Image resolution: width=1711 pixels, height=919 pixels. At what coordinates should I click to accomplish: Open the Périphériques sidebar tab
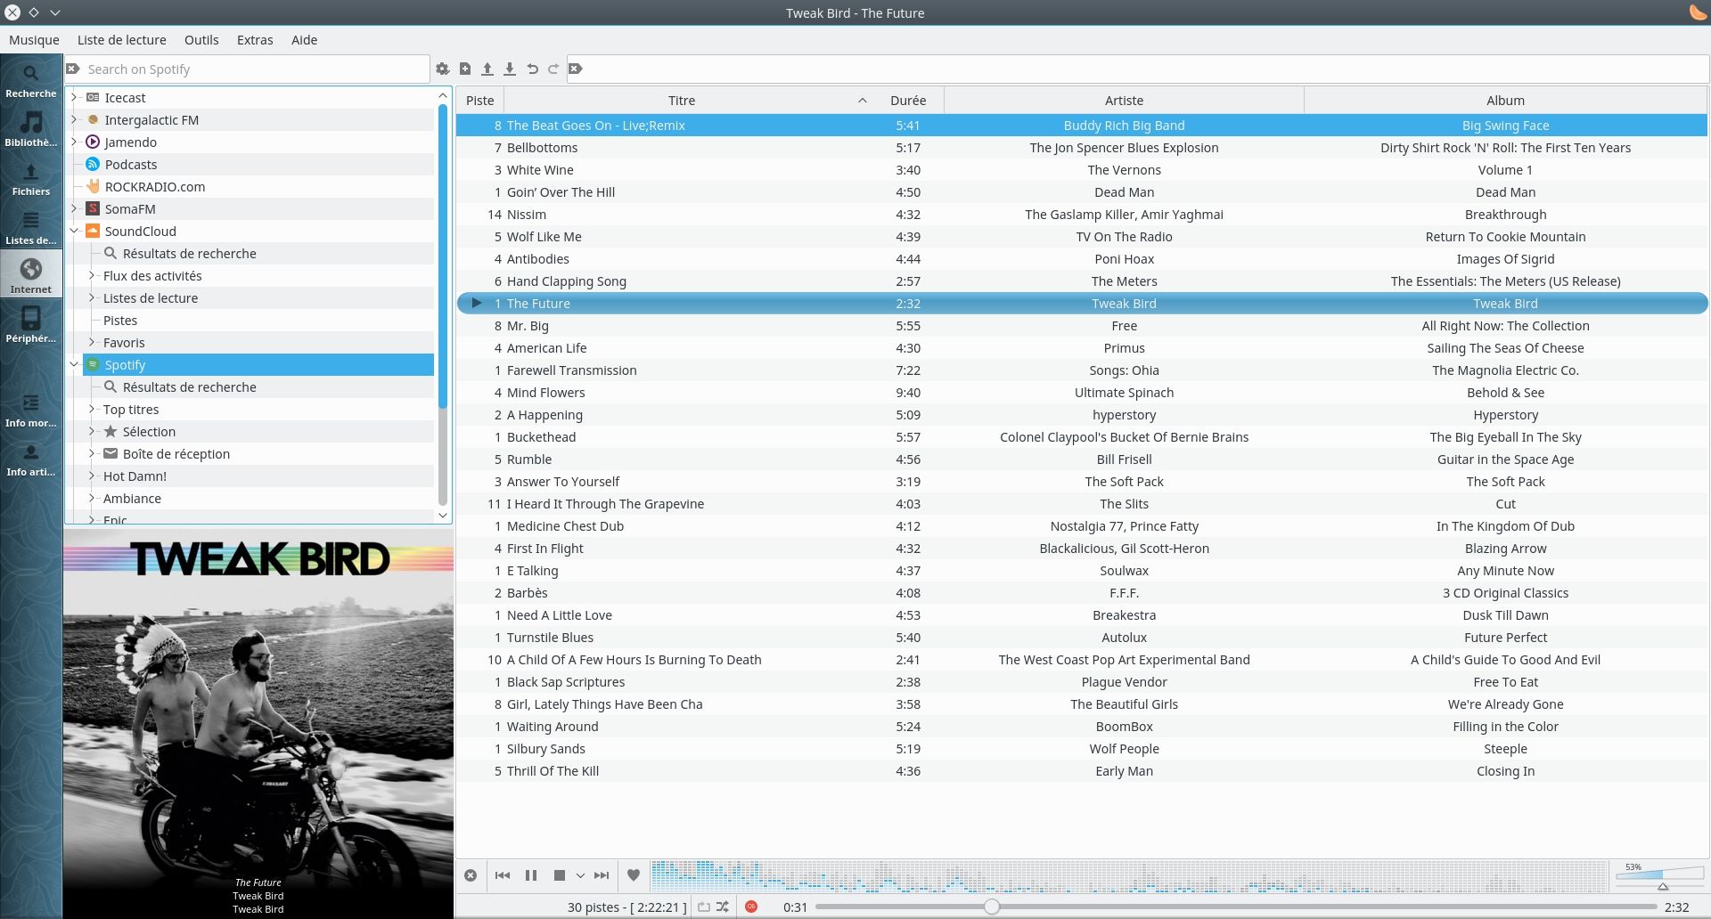31,323
